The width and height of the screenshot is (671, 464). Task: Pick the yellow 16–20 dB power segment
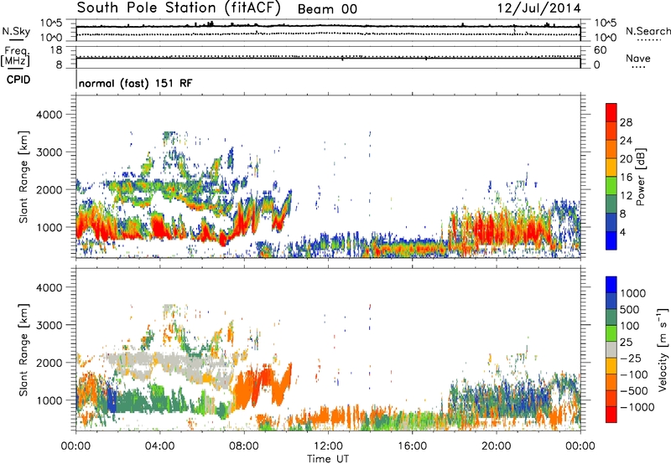click(x=611, y=168)
